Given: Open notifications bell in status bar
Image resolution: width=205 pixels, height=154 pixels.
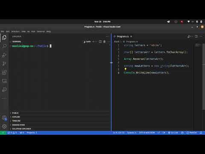Looking at the screenshot, I should (x=201, y=133).
